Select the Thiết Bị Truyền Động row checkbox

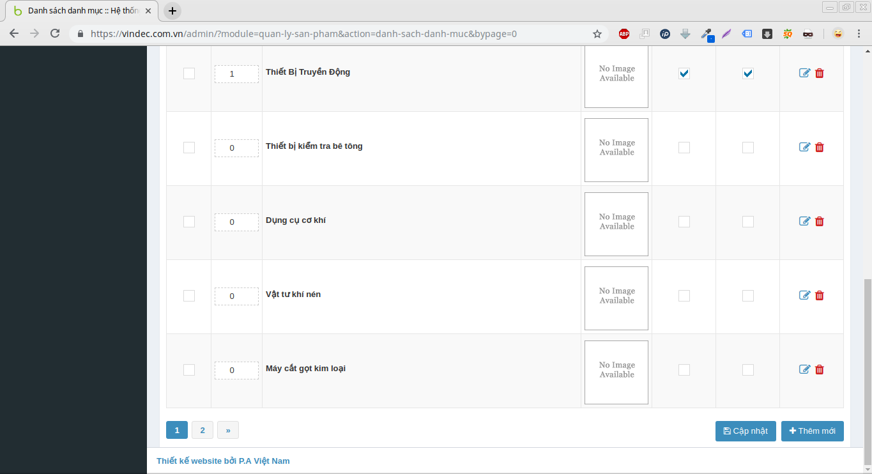click(x=189, y=73)
